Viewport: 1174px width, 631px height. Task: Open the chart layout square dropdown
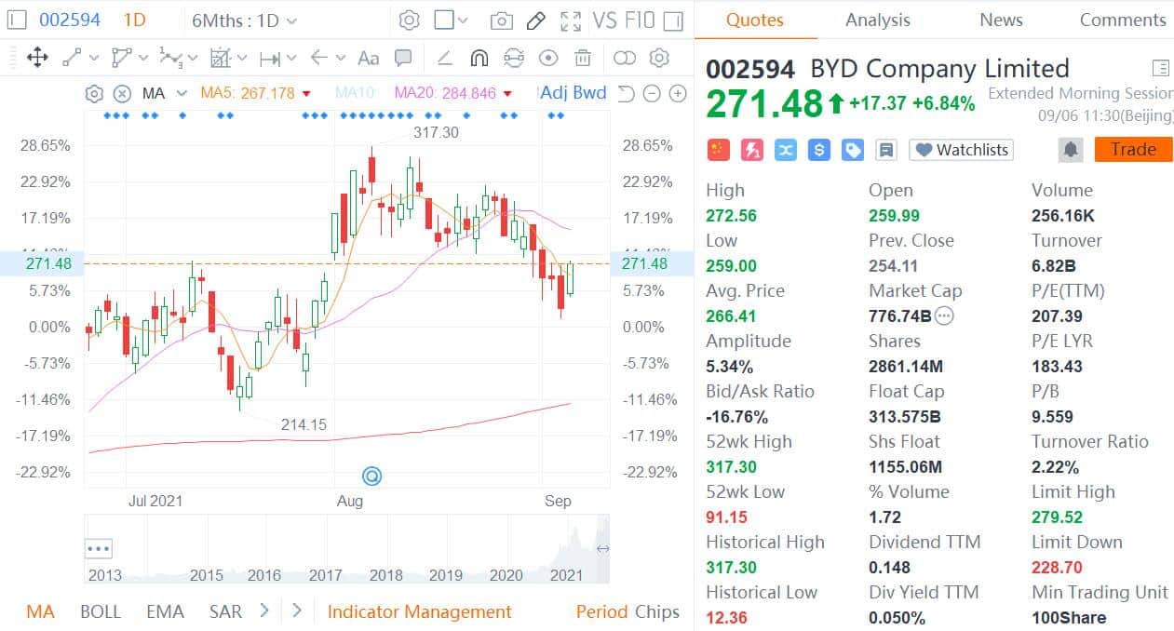[452, 20]
